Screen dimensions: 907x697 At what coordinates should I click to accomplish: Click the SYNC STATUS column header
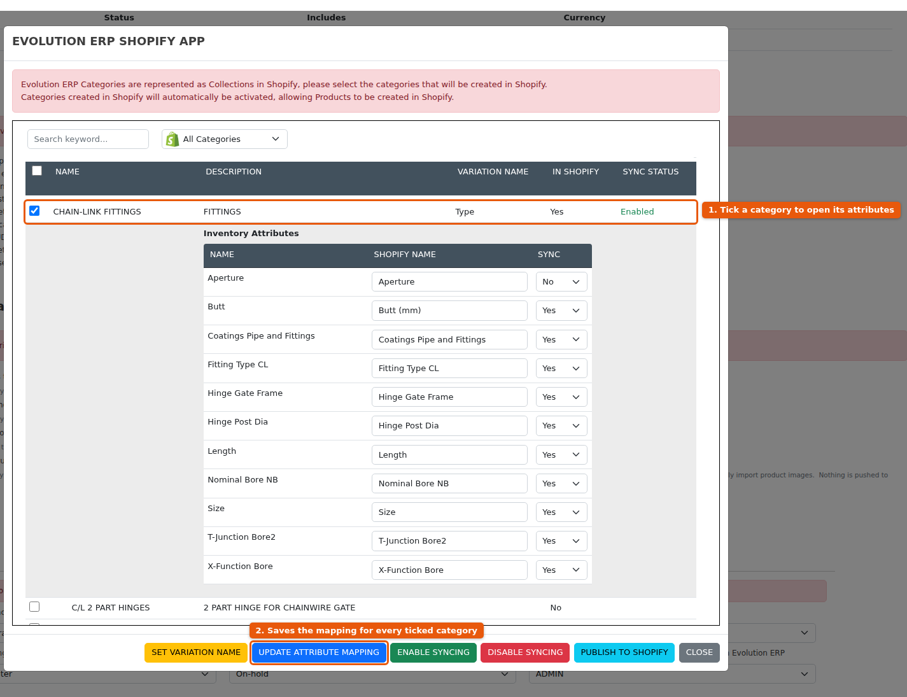point(650,172)
